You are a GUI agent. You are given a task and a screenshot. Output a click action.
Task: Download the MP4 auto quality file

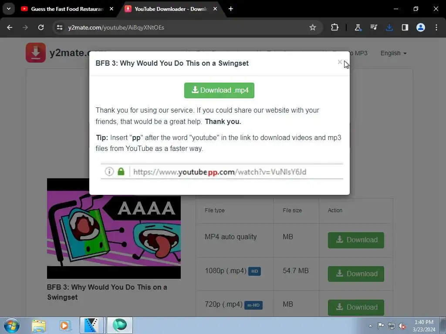pos(356,240)
